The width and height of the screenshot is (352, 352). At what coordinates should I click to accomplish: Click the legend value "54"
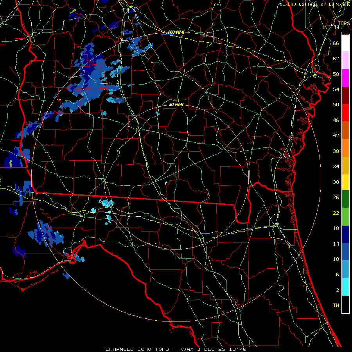pos(336,89)
